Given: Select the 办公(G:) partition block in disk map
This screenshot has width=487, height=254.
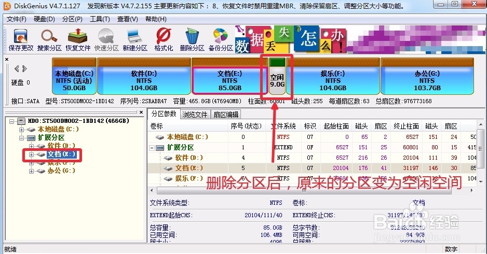Looking at the screenshot, I should point(427,76).
